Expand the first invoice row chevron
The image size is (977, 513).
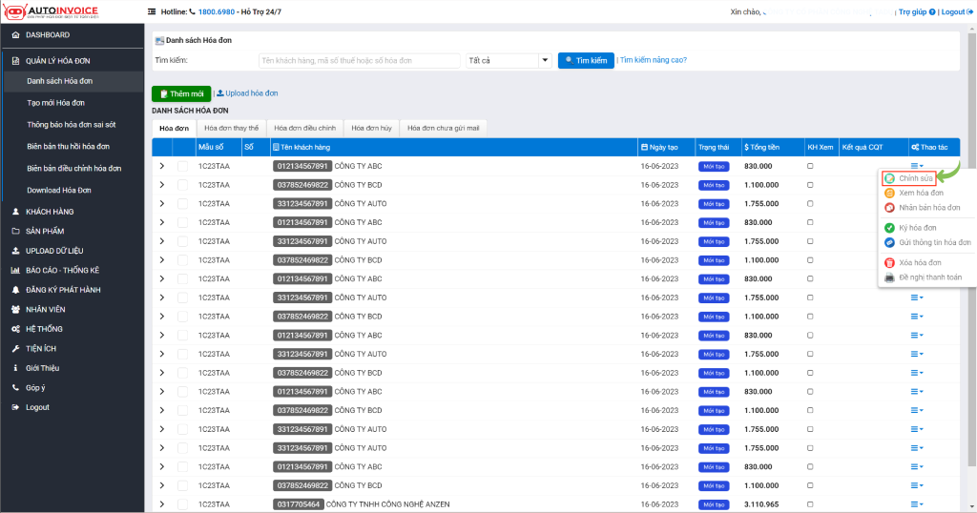161,166
